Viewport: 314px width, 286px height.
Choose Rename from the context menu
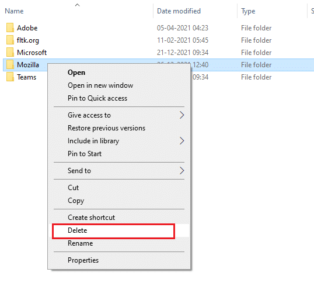(x=119, y=243)
